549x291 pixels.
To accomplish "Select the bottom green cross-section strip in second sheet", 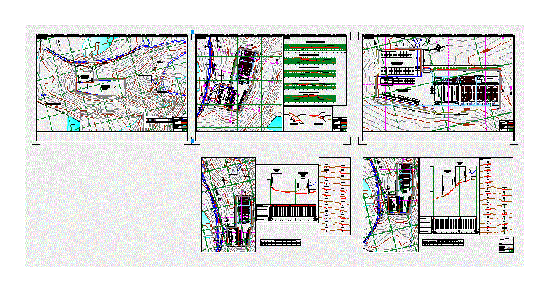I will [x=316, y=97].
